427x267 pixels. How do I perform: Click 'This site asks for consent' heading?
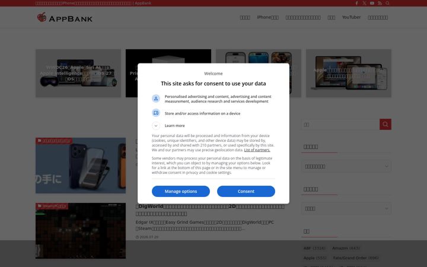tap(213, 84)
